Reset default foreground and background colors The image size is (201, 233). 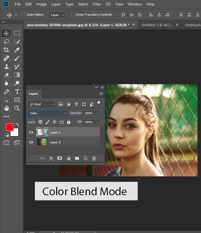point(7,135)
